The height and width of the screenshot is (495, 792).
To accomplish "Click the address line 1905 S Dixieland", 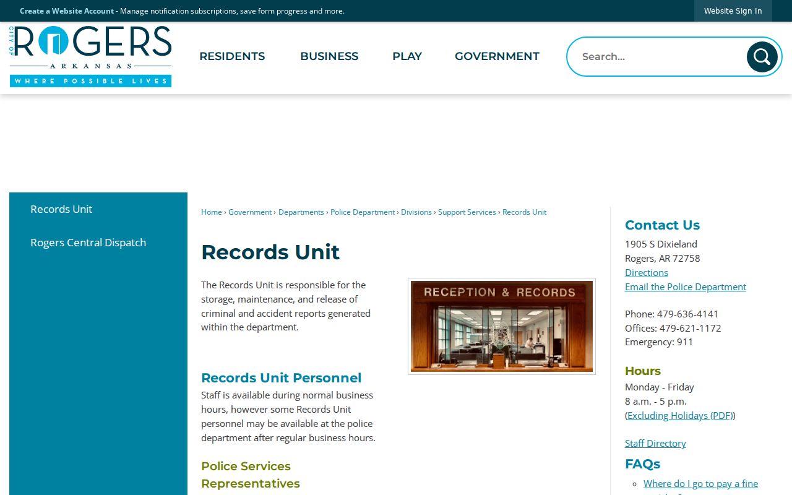I will (x=661, y=244).
